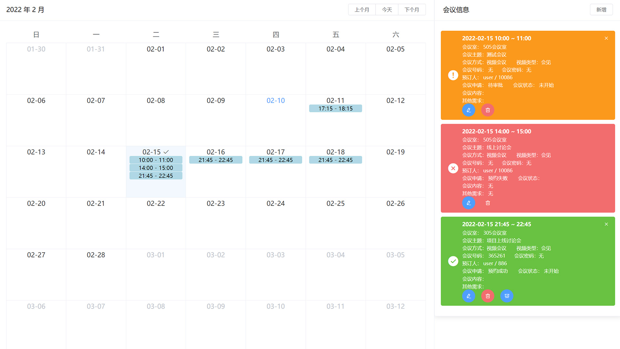Go to next month with 下个月
Viewport: 620px width, 349px height.
tap(412, 10)
